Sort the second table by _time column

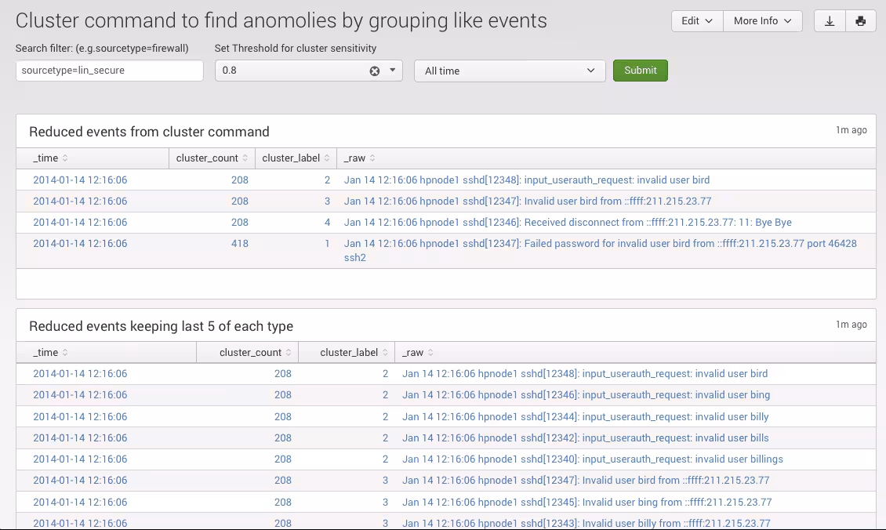point(49,352)
